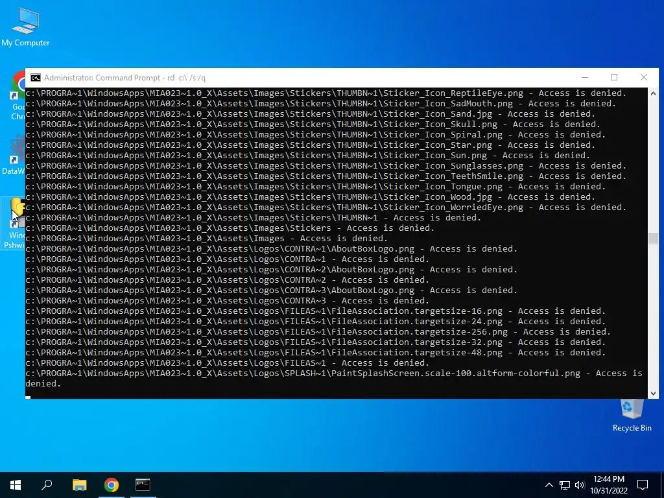664x498 pixels.
Task: Click the Sticker_Icon_ReptileEye.png output line
Action: coord(326,93)
